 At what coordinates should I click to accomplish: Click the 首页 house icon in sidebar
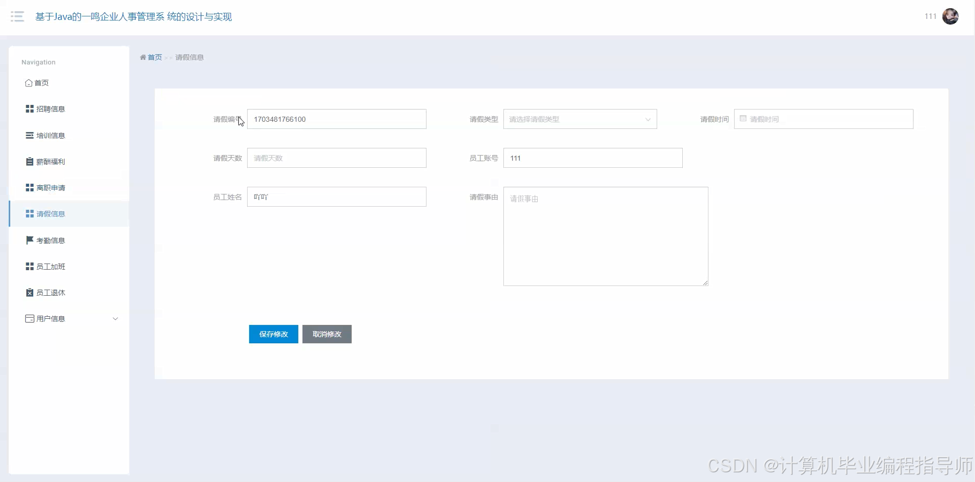pyautogui.click(x=29, y=83)
